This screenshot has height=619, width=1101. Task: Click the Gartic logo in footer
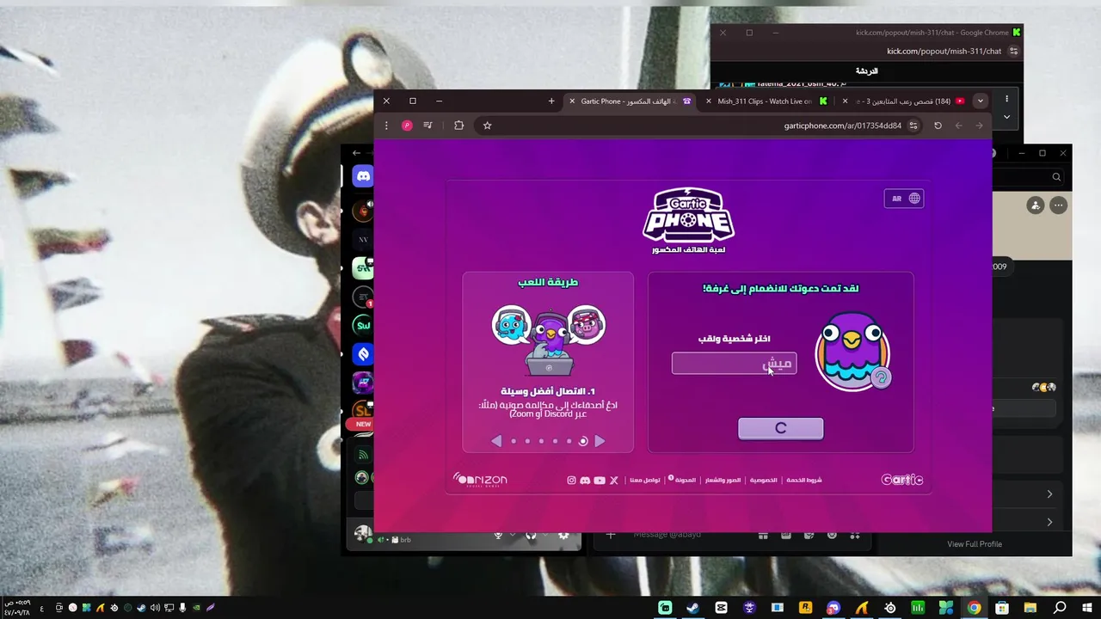pos(902,480)
